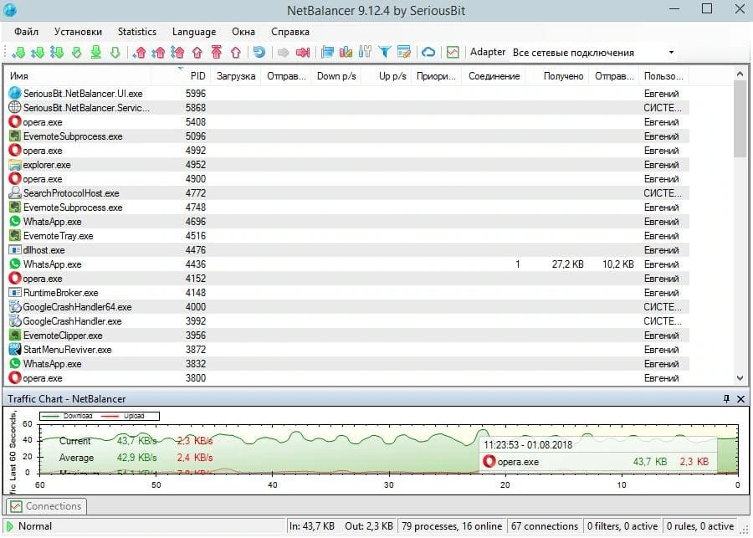
Task: Sort by the Соединение column header
Action: click(x=494, y=76)
